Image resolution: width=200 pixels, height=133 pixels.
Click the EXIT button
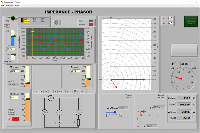pos(184,50)
